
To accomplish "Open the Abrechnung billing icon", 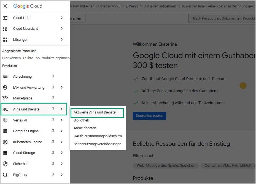I will (x=5, y=77).
